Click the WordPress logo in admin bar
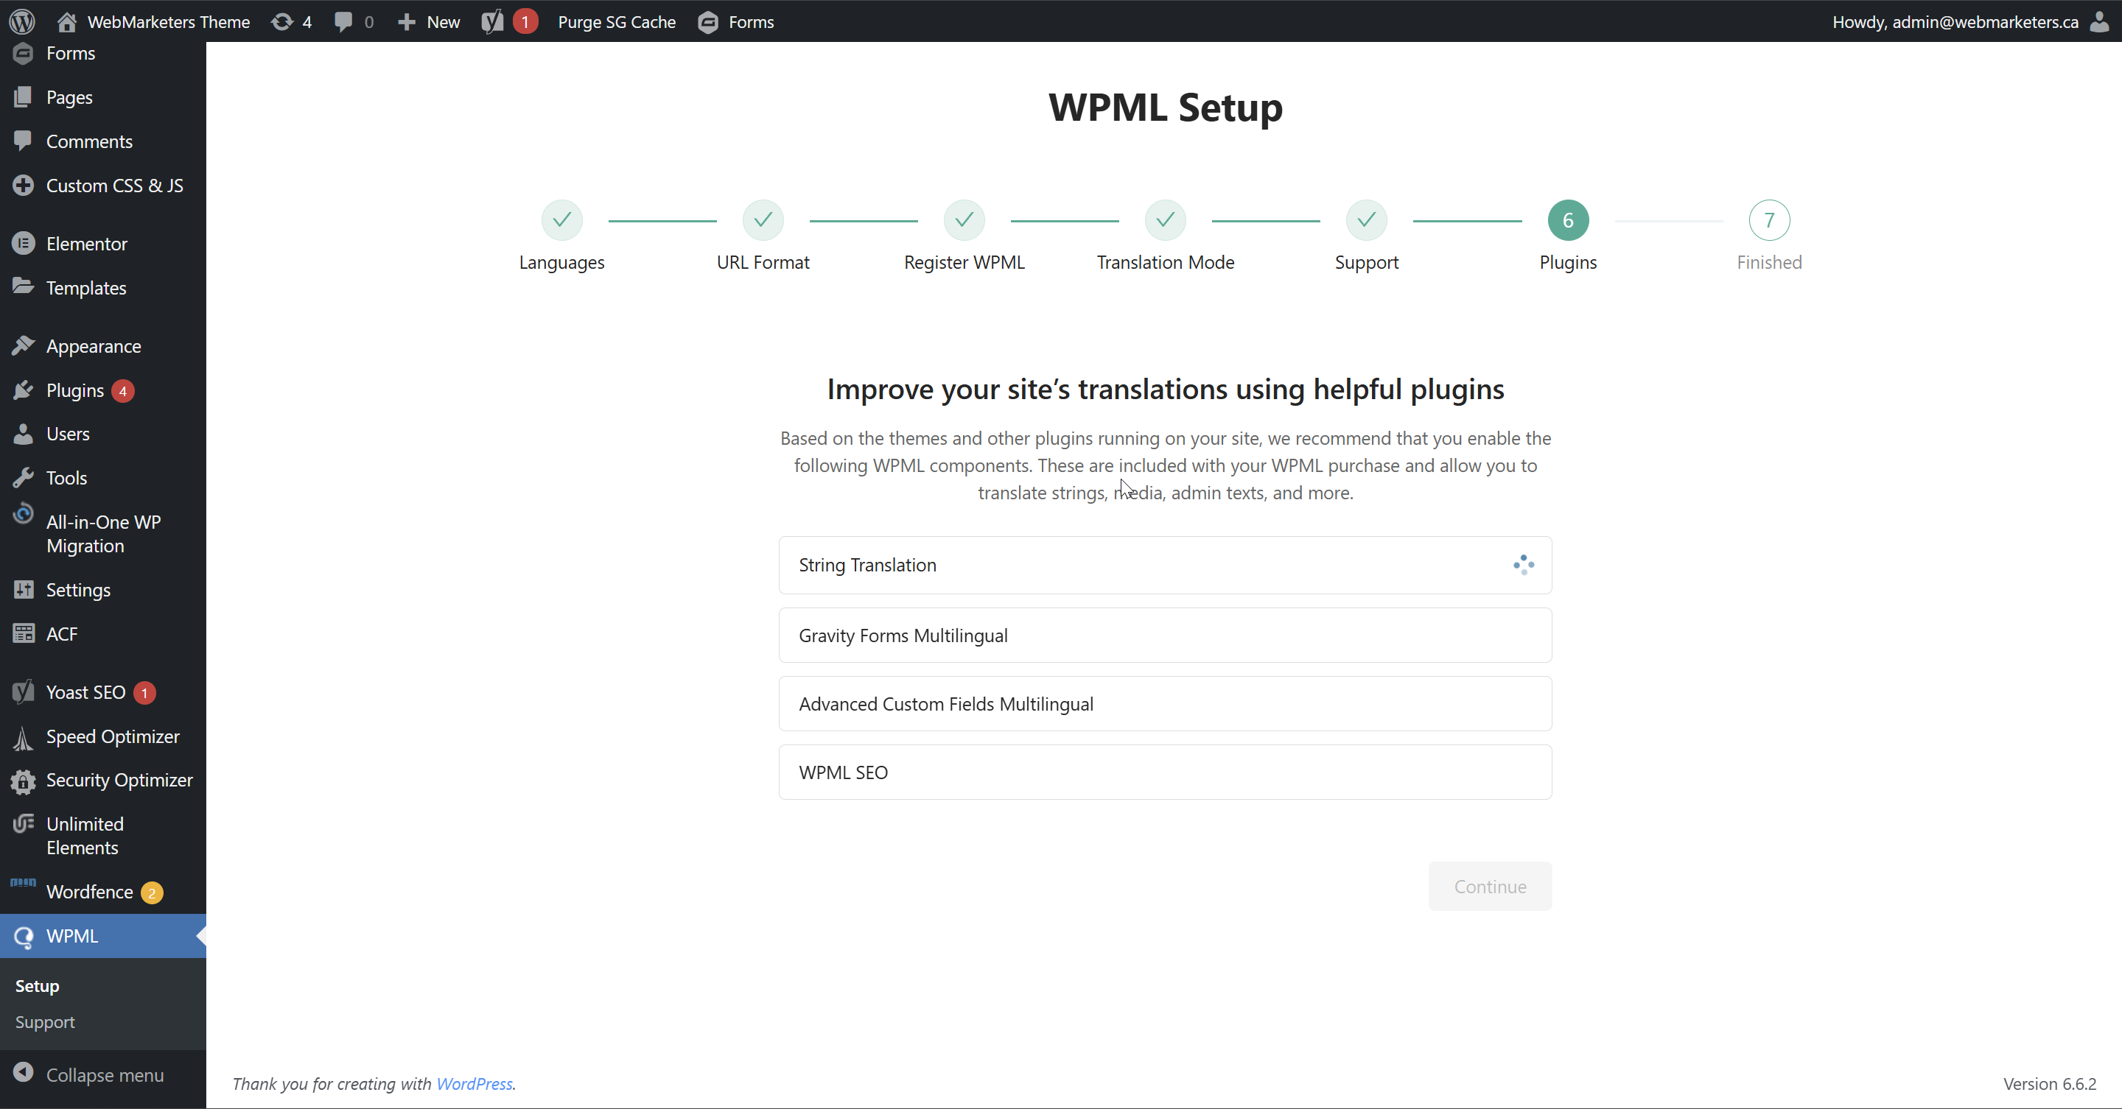Screen dimensions: 2122x1109 tap(22, 21)
